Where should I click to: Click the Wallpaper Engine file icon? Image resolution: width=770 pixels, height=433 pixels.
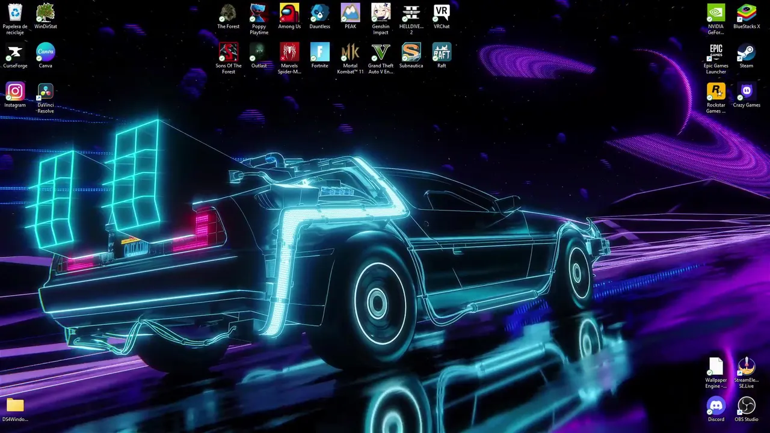(x=716, y=366)
